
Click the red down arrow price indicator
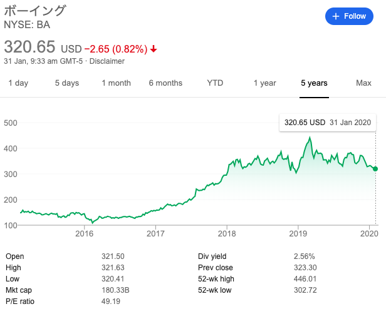pyautogui.click(x=154, y=49)
